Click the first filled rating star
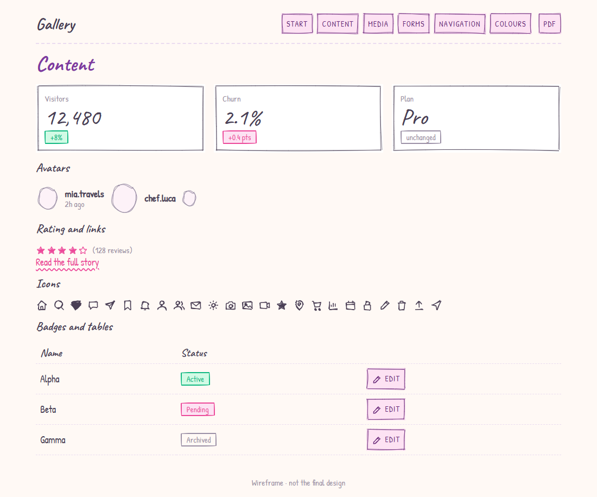This screenshot has height=497, width=597. tap(41, 250)
